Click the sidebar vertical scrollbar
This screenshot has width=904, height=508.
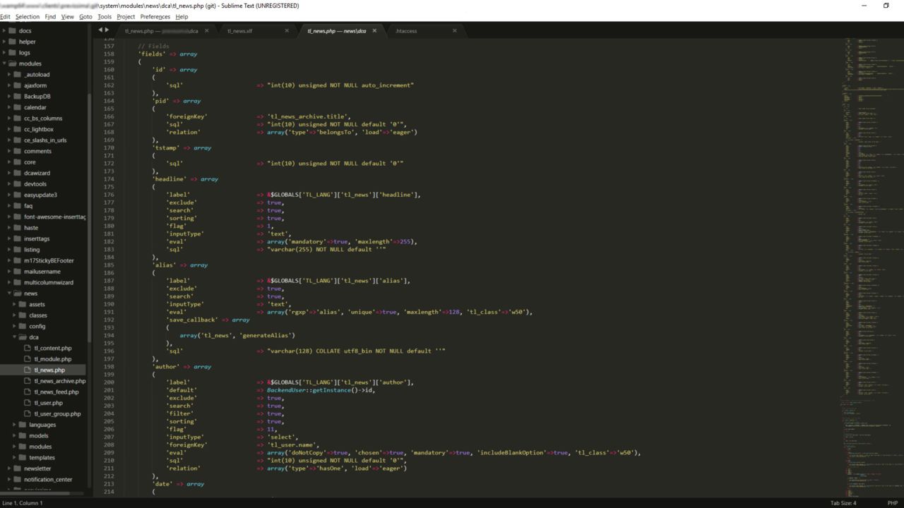tap(89, 219)
